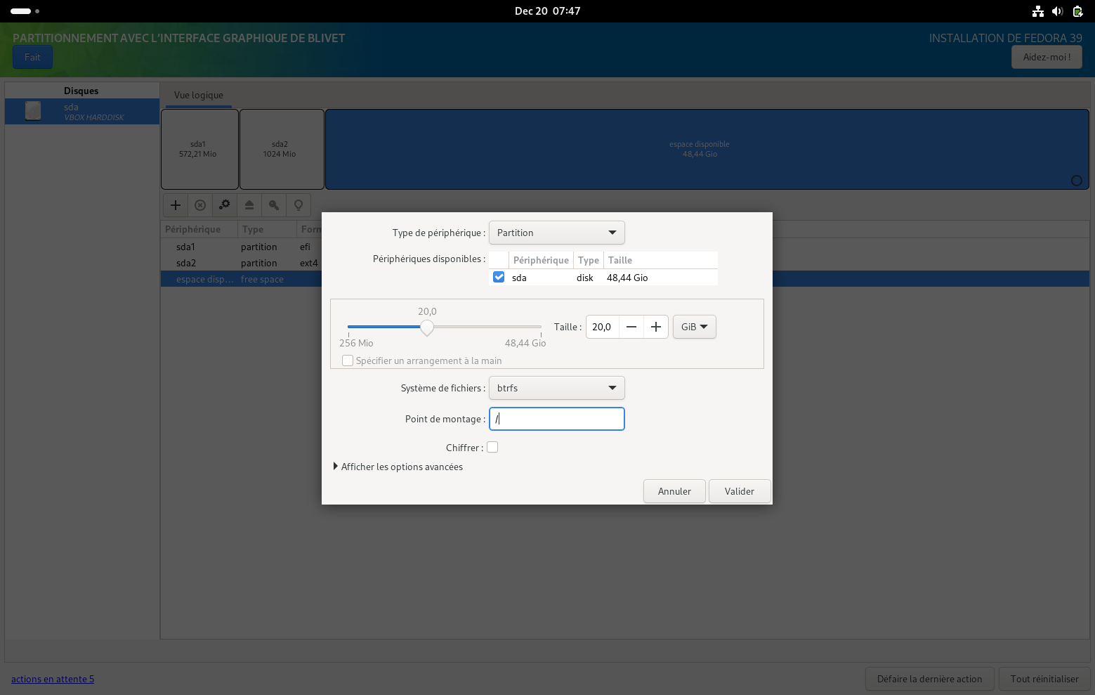Click the lightbulb information icon
Viewport: 1095px width, 695px height.
(x=299, y=205)
